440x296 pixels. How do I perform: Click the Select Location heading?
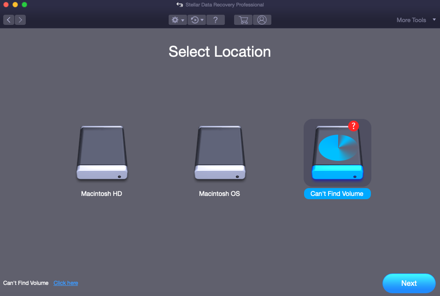[220, 52]
